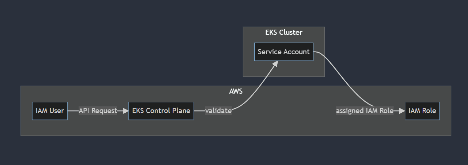Select the "AWS" subgraph title
Image resolution: width=468 pixels, height=165 pixels.
(236, 91)
